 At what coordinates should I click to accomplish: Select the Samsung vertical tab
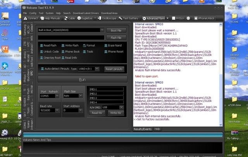click(25, 30)
